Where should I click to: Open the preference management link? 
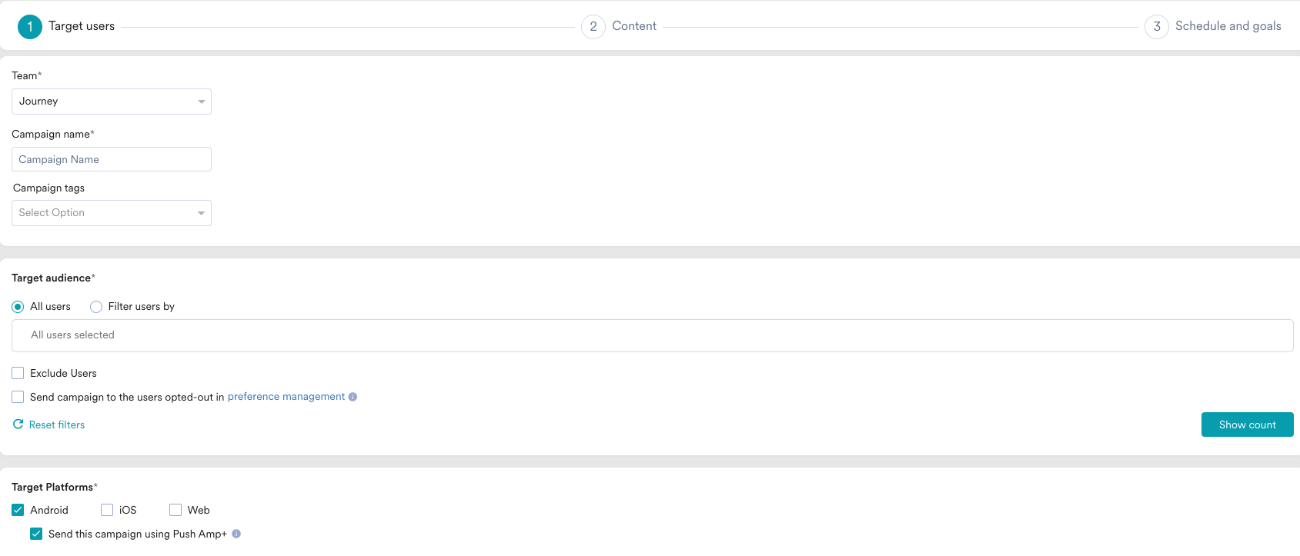pos(286,397)
